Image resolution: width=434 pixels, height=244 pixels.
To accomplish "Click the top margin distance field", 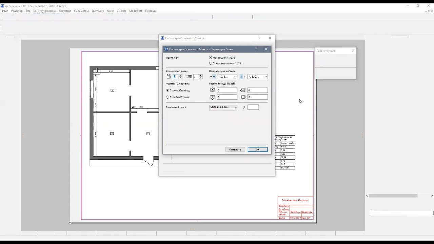I will coord(227,90).
